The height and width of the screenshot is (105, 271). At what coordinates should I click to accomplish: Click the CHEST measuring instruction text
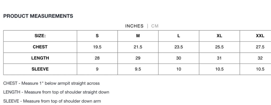(x=52, y=83)
